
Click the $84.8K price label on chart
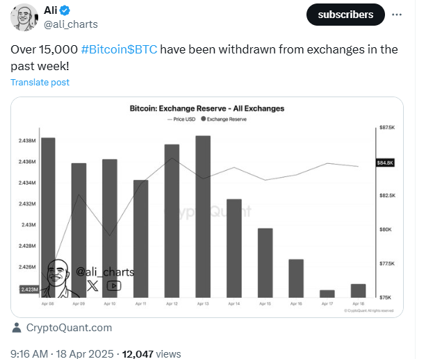click(385, 162)
